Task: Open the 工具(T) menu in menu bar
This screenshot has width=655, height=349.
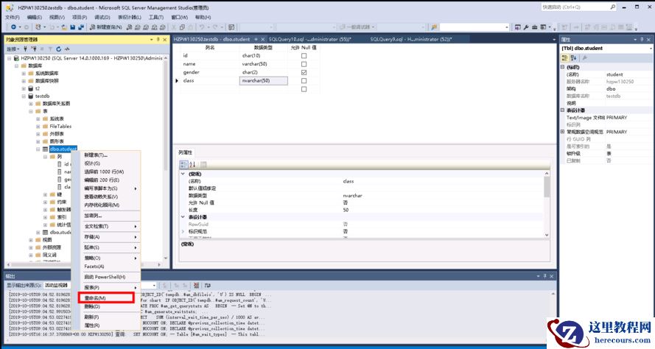Action: [x=155, y=16]
